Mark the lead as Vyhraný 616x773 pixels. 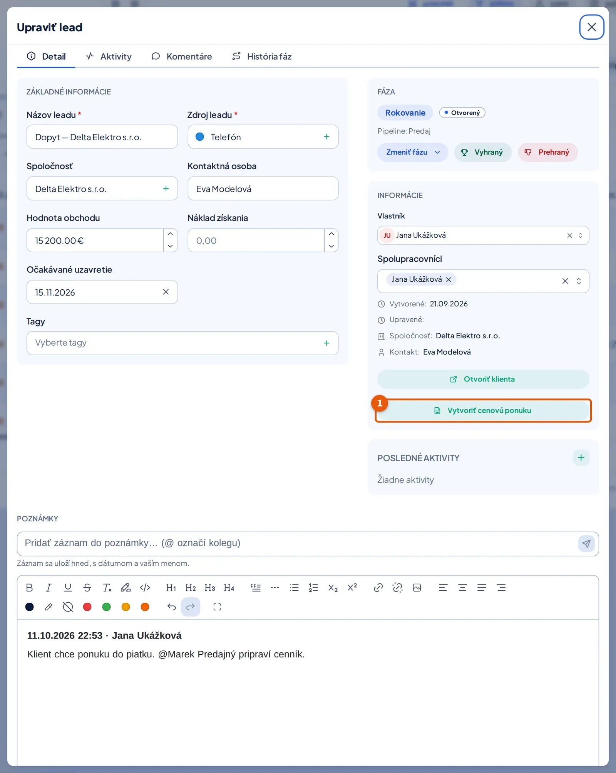point(483,152)
